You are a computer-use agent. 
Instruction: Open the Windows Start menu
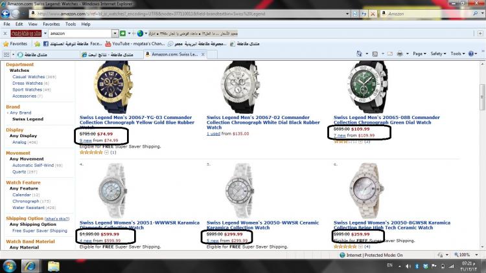10,265
